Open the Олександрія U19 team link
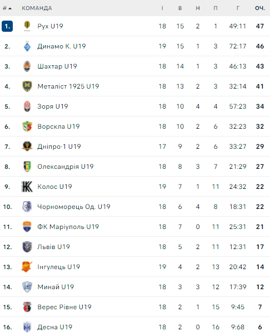 (x=66, y=167)
